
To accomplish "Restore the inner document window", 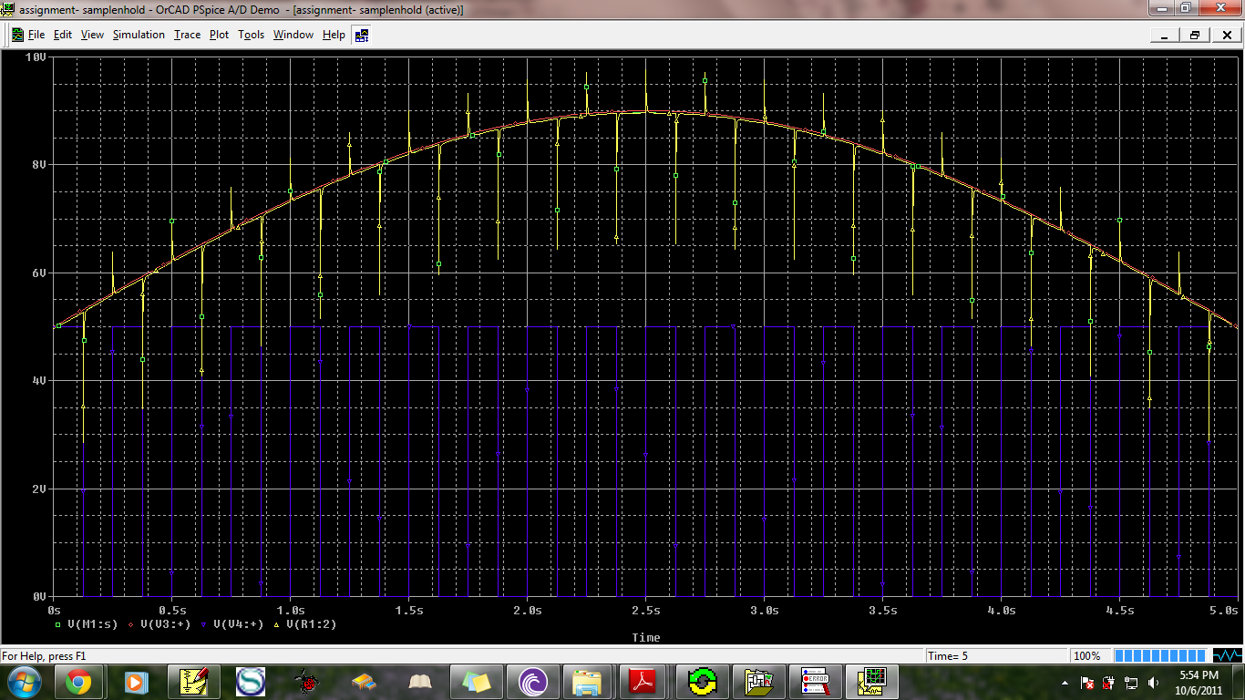I will pos(1195,35).
